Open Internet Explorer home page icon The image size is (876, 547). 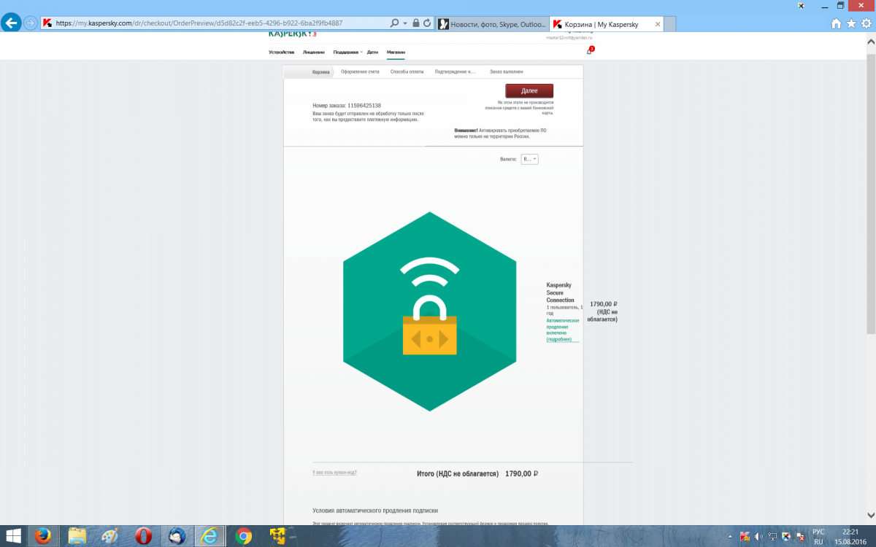click(x=837, y=23)
